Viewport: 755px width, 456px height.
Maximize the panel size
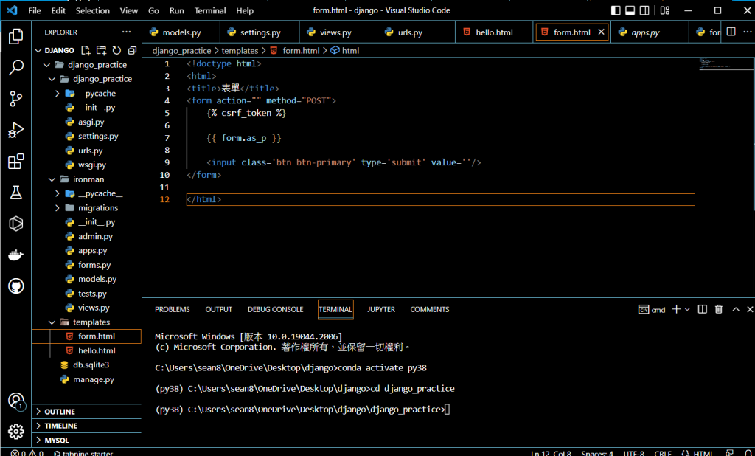pyautogui.click(x=736, y=309)
